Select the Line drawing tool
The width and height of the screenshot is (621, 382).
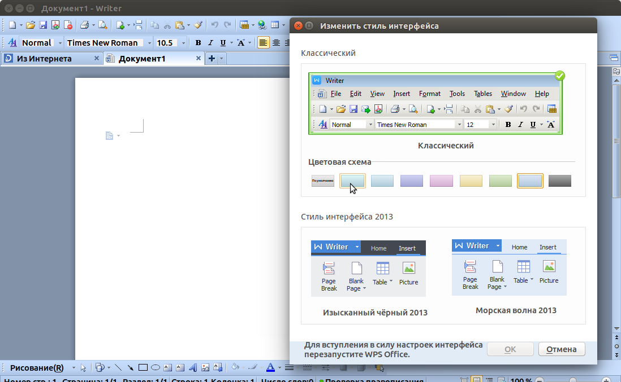pyautogui.click(x=118, y=368)
